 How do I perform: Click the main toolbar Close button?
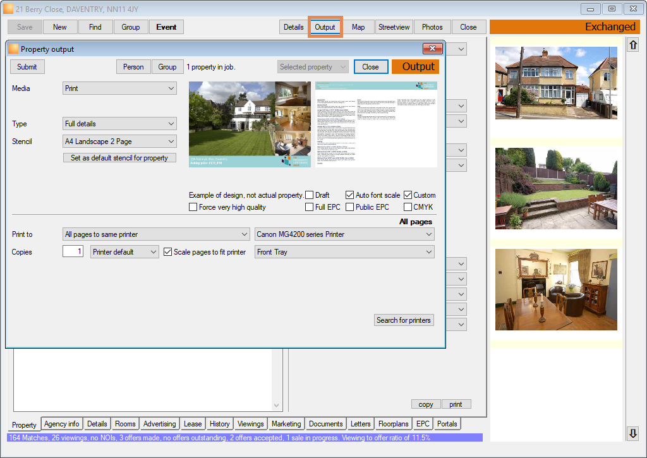(x=468, y=27)
